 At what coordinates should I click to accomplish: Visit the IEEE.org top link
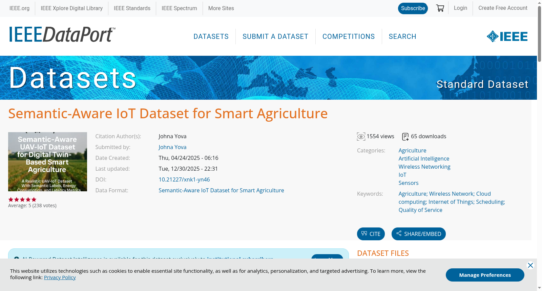(x=19, y=8)
